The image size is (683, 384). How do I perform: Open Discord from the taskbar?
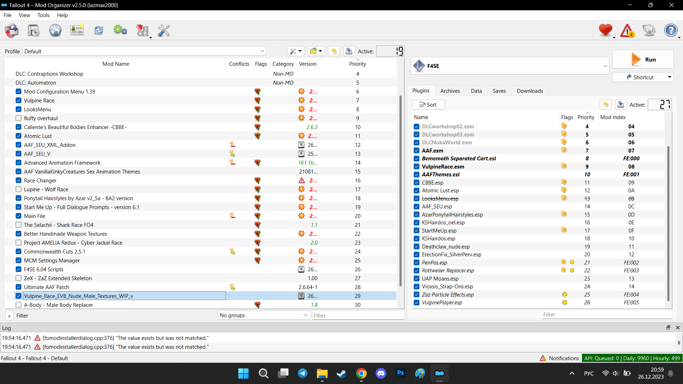[x=381, y=373]
